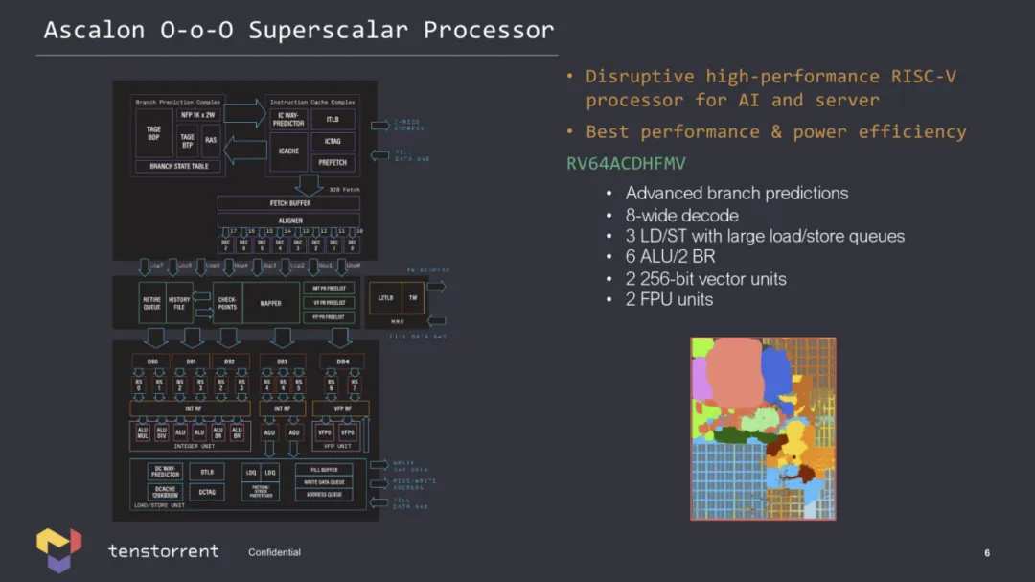This screenshot has width=1035, height=582.
Task: Click the 'ALU DIV' execution block
Action: point(161,433)
